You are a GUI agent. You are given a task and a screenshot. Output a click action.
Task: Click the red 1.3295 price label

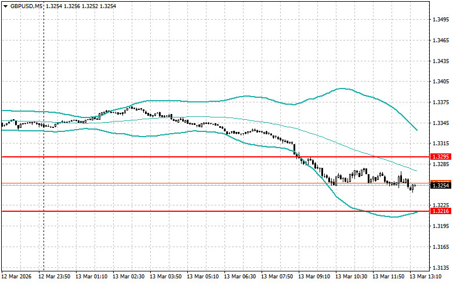click(441, 157)
